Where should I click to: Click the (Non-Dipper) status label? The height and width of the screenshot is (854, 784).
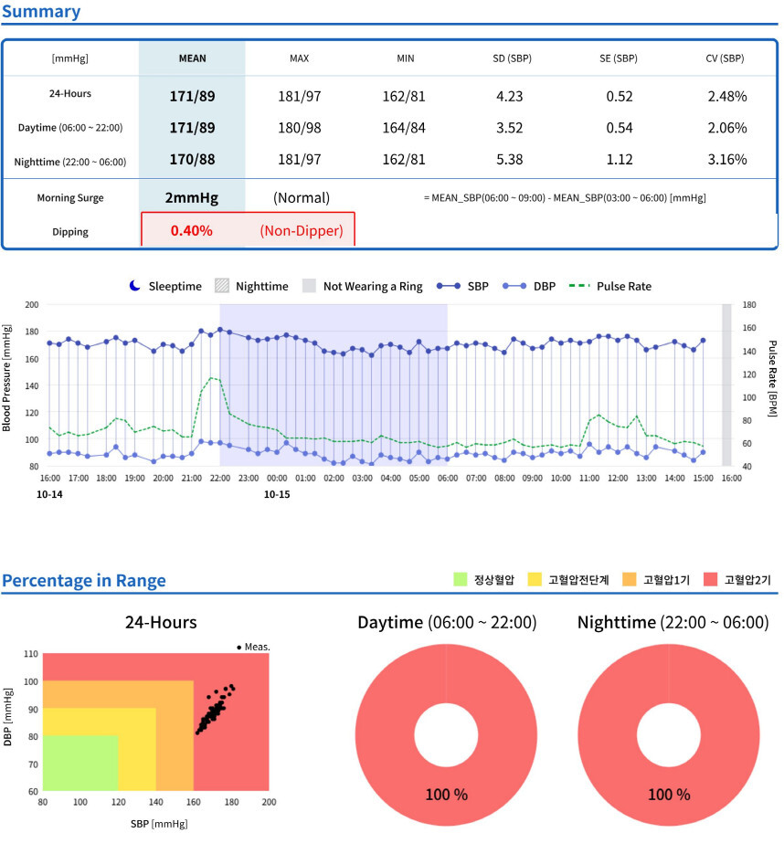[x=301, y=231]
